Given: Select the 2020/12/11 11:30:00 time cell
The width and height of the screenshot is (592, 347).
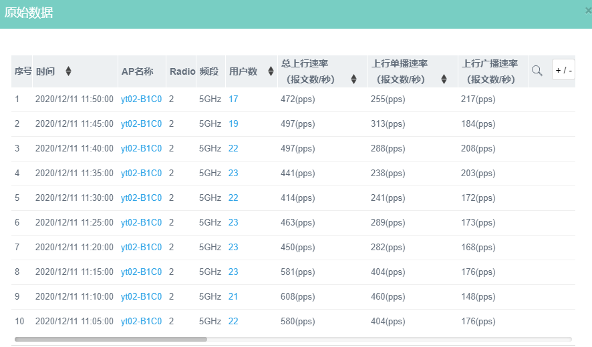Looking at the screenshot, I should (74, 198).
